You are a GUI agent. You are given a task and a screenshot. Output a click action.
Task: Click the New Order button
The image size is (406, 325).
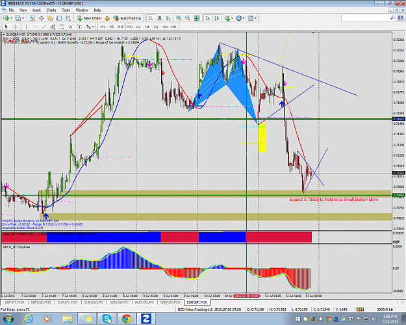pos(90,18)
